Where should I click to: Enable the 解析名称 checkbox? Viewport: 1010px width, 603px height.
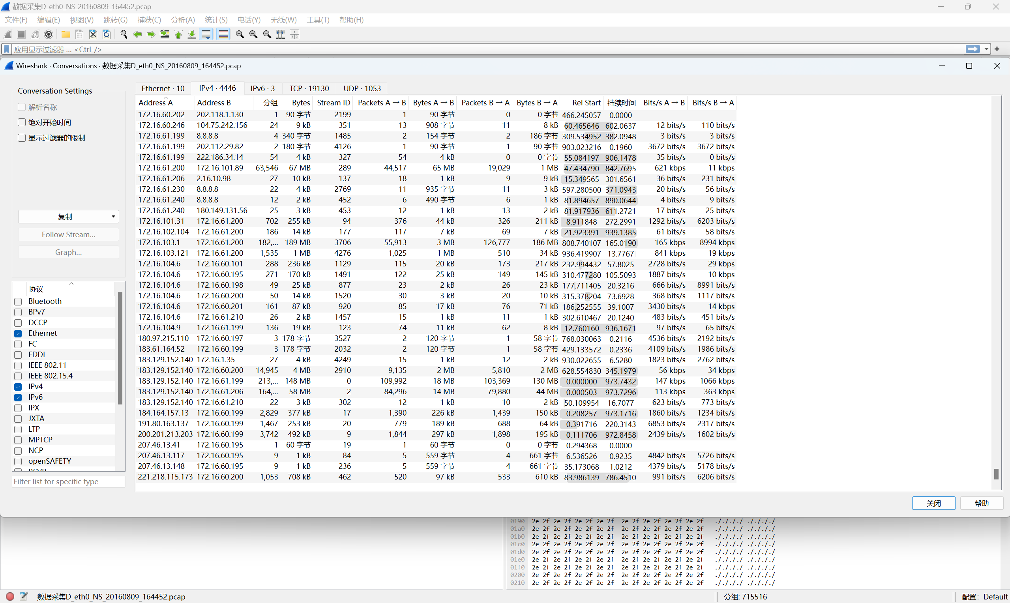pyautogui.click(x=22, y=107)
